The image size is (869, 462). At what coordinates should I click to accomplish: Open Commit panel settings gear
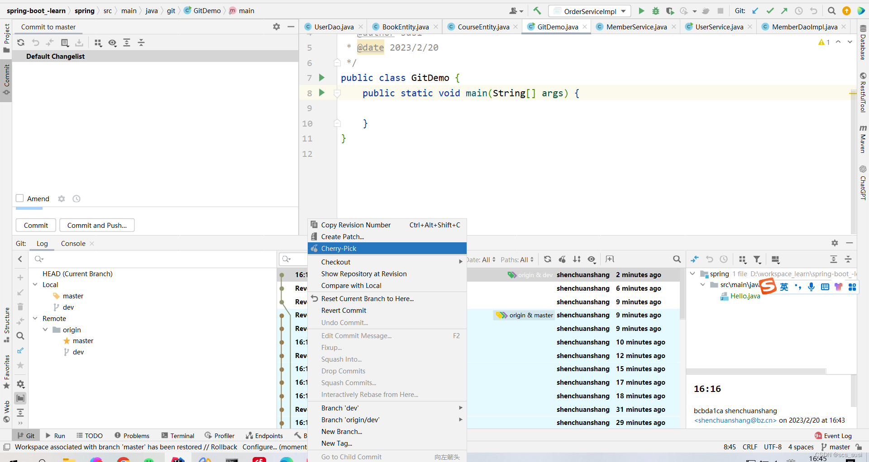[x=277, y=27]
